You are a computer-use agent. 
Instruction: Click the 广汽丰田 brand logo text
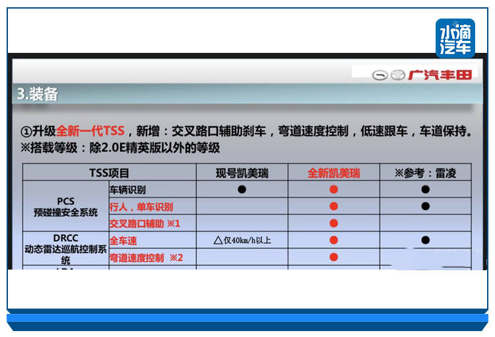coord(440,75)
